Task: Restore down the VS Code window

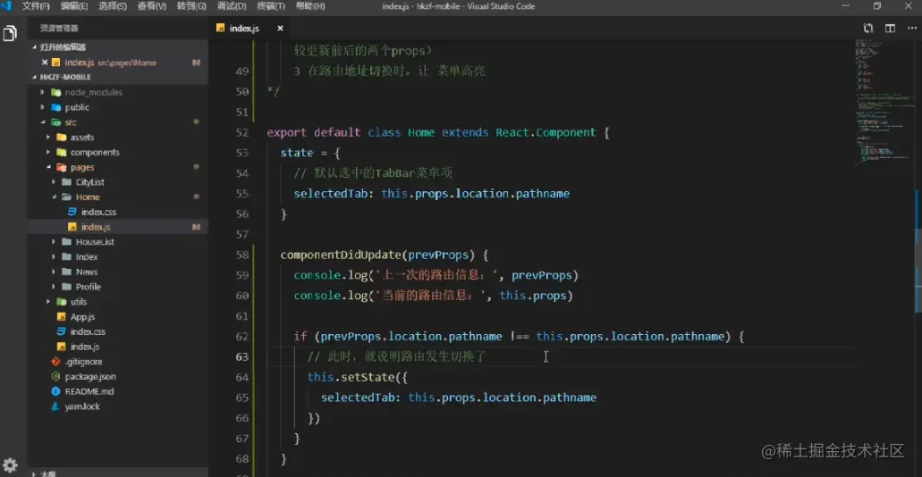Action: coord(876,6)
